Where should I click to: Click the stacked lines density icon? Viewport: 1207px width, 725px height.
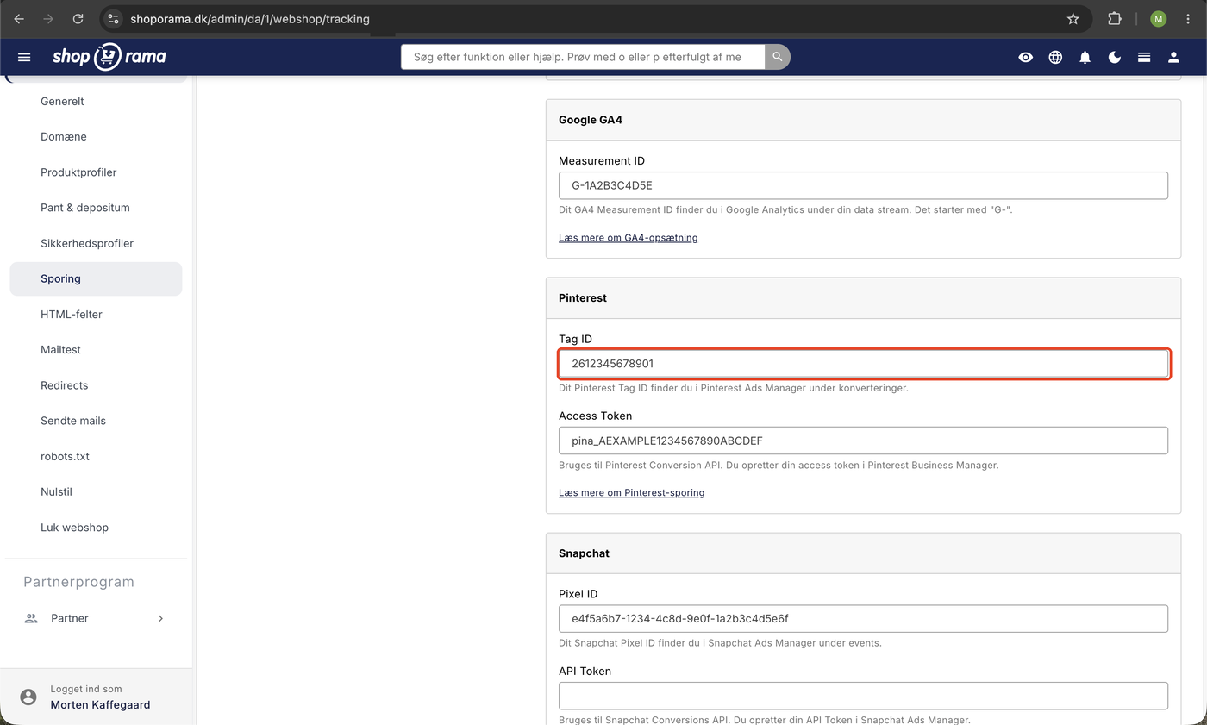(x=1144, y=57)
